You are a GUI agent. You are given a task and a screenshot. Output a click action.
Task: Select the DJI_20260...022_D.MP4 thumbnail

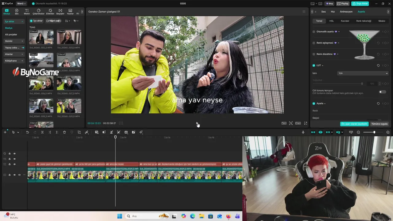[x=41, y=37]
